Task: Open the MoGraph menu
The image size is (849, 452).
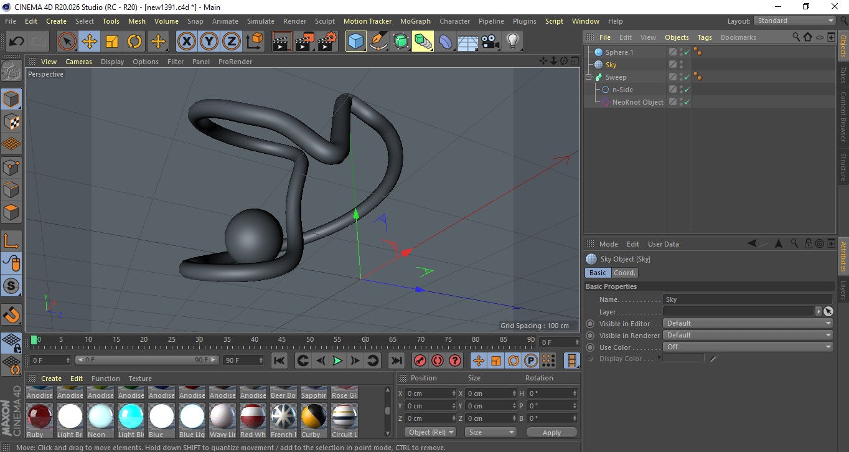Action: click(415, 21)
